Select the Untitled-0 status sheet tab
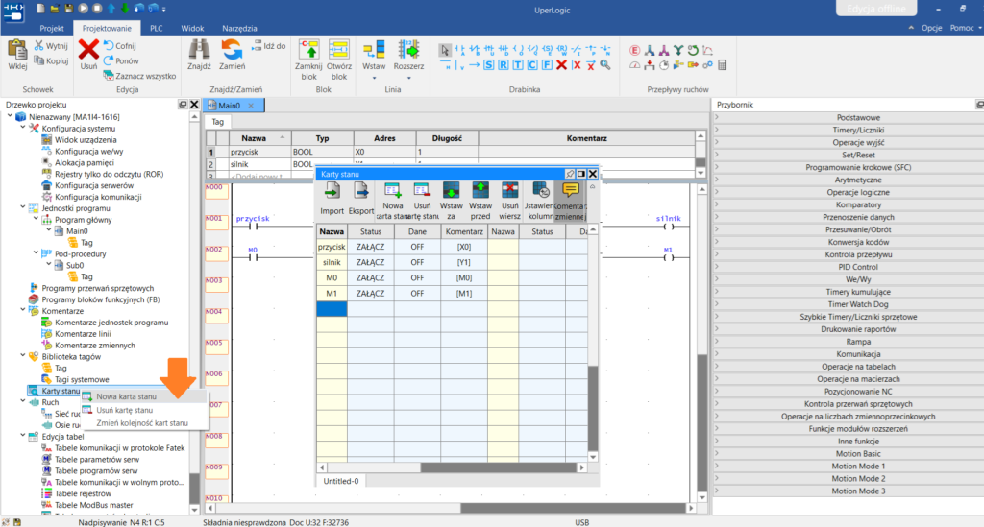 341,481
